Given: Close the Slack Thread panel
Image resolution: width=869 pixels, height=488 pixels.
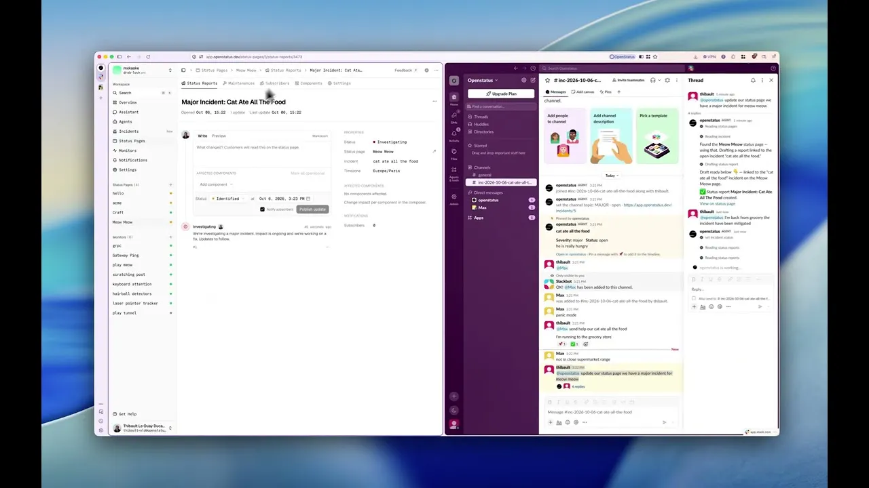Looking at the screenshot, I should point(771,80).
